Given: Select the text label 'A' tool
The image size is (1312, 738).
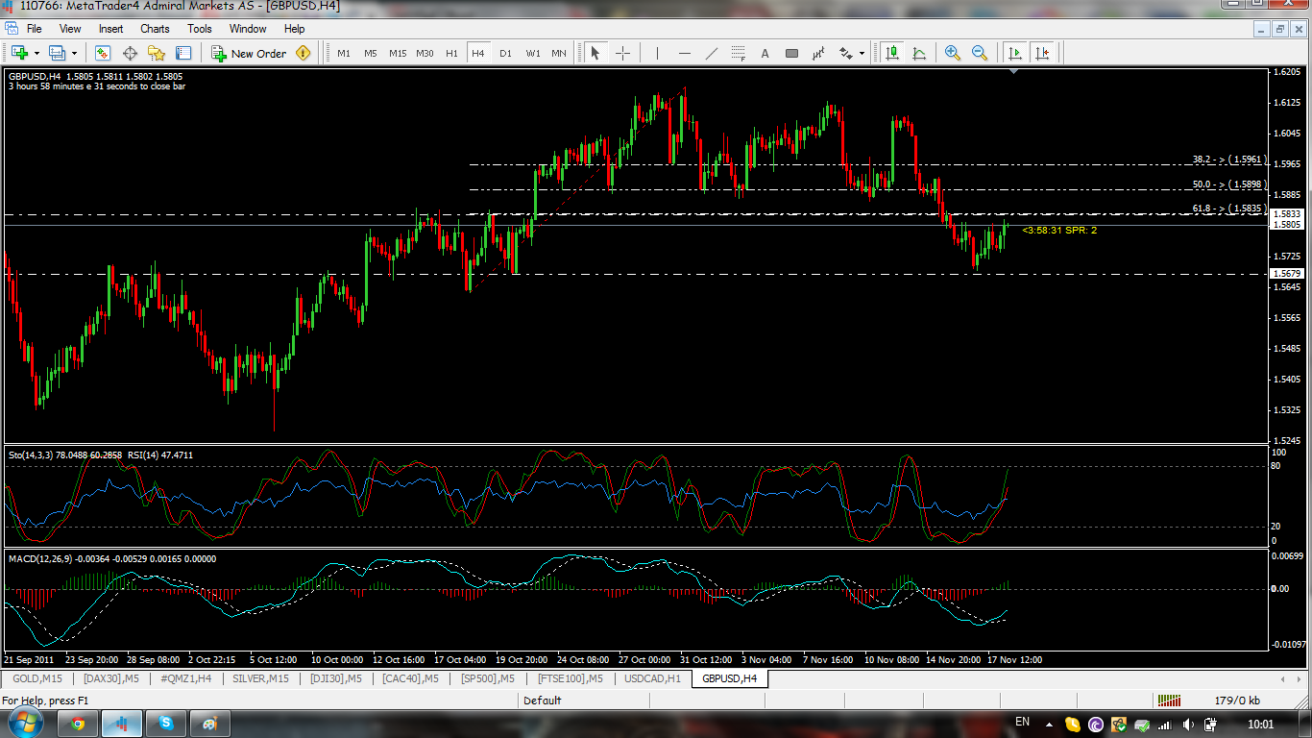Looking at the screenshot, I should (765, 53).
